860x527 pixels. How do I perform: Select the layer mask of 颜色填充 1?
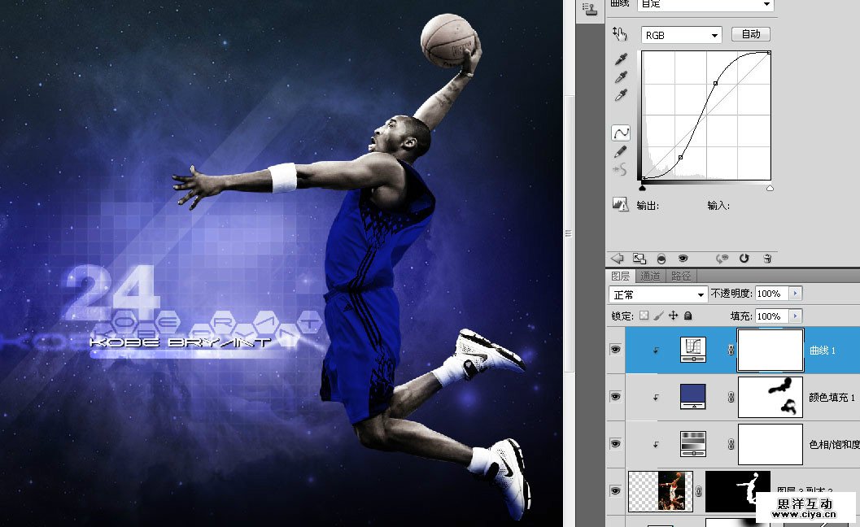point(771,397)
